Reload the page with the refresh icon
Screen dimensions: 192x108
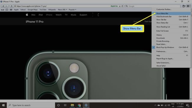(122, 6)
